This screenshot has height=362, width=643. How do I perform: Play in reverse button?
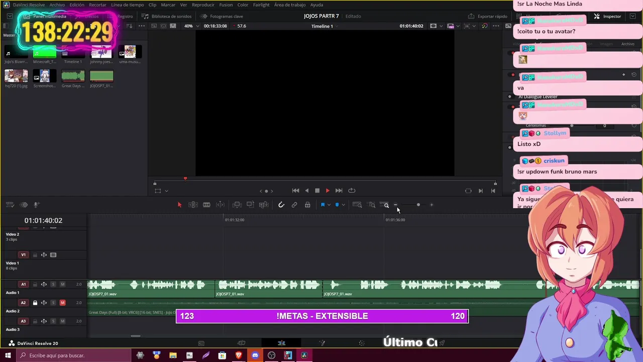tap(306, 191)
